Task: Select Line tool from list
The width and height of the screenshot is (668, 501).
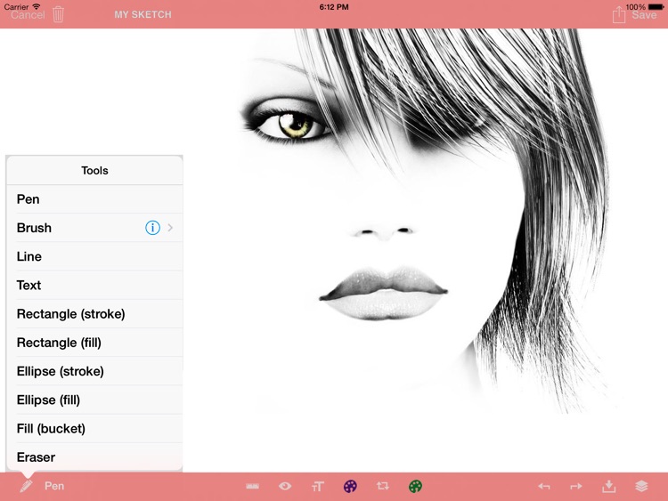Action: [x=94, y=256]
